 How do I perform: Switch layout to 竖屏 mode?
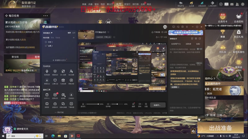(x=74, y=33)
